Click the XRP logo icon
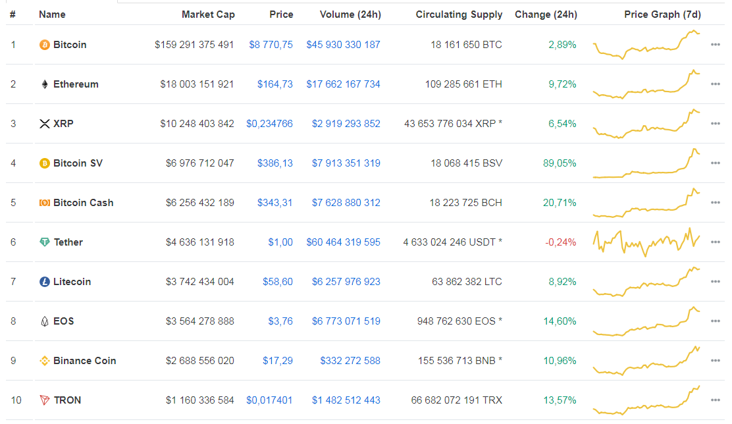 [x=44, y=124]
